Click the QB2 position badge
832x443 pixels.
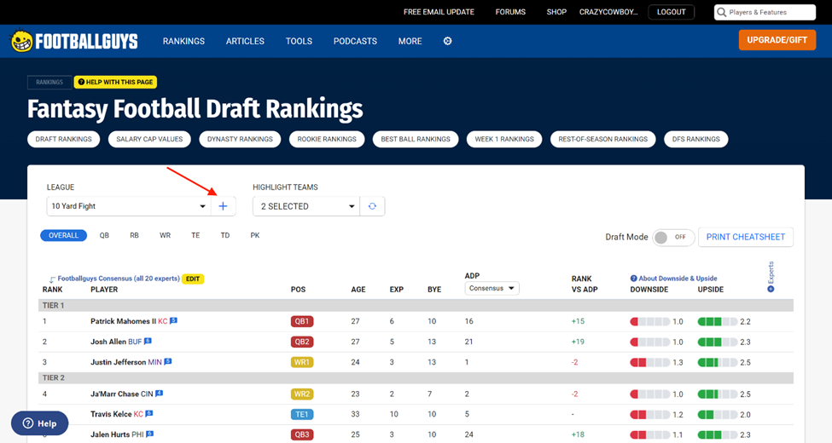(x=302, y=342)
